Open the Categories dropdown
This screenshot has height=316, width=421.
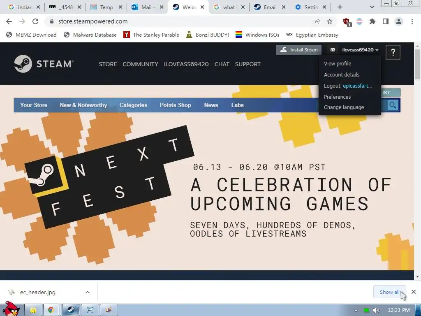point(133,105)
